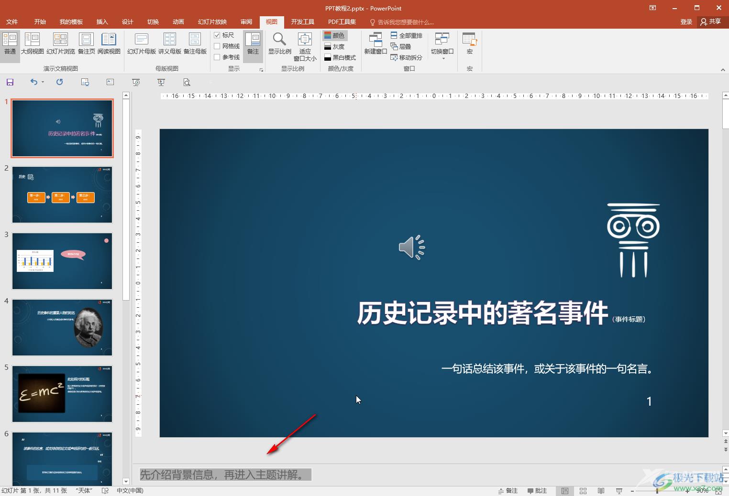Open the 文件 File tab
The height and width of the screenshot is (496, 729).
(12, 22)
